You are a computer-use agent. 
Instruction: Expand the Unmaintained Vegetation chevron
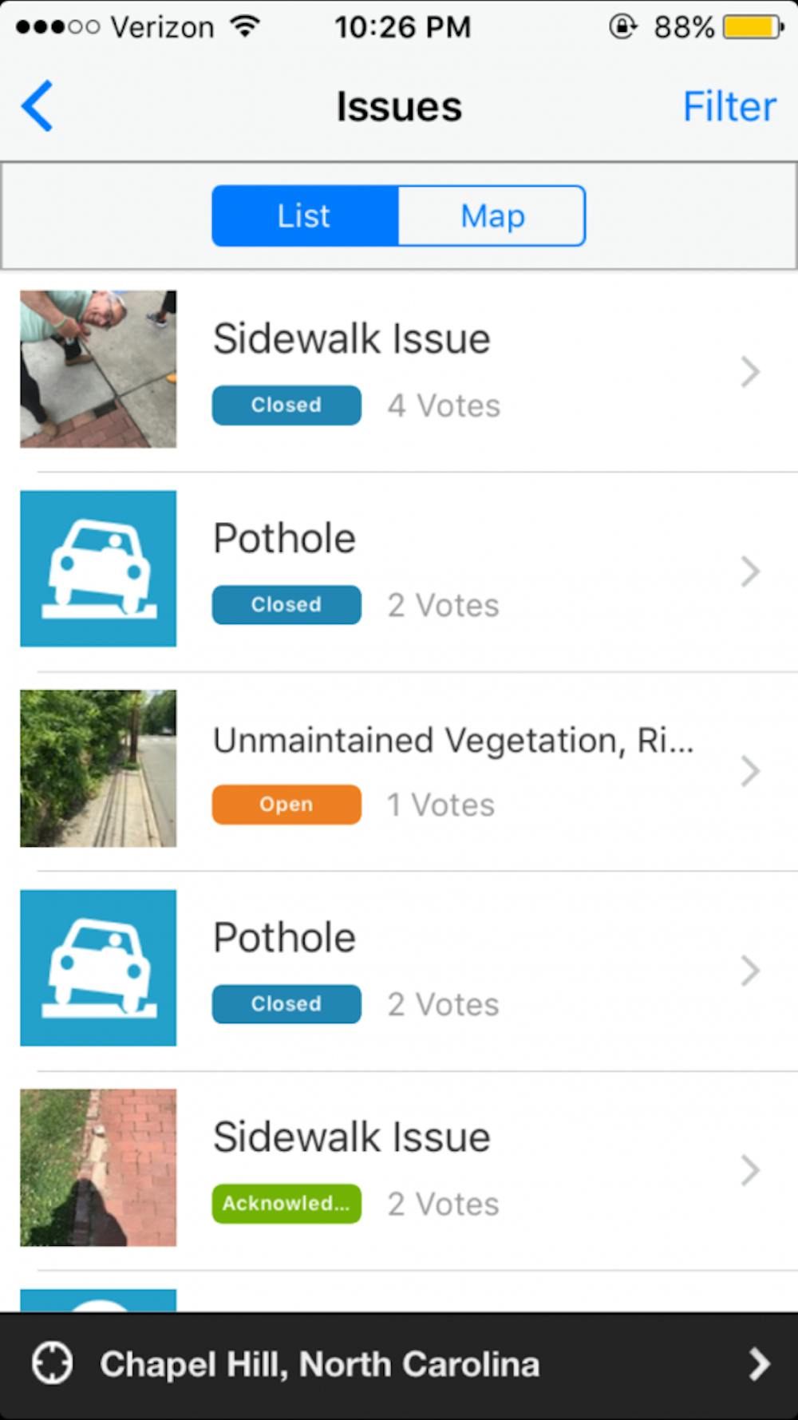point(749,771)
